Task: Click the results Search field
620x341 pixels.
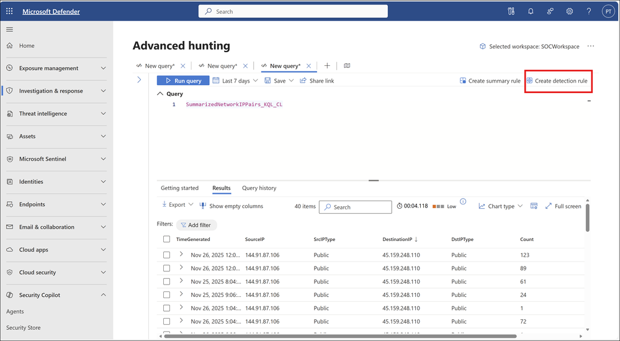Action: point(356,207)
